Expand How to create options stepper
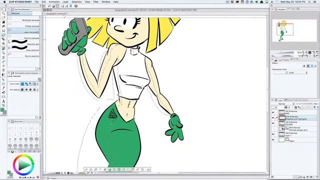The height and width of the screenshot is (180, 320). (37, 84)
